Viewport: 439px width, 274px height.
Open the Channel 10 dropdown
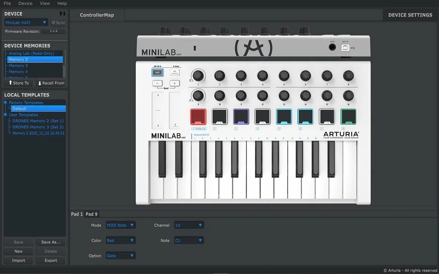click(x=189, y=225)
